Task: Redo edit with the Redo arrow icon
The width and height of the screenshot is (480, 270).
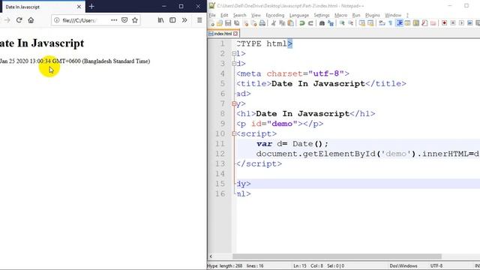Action: tap(310, 23)
